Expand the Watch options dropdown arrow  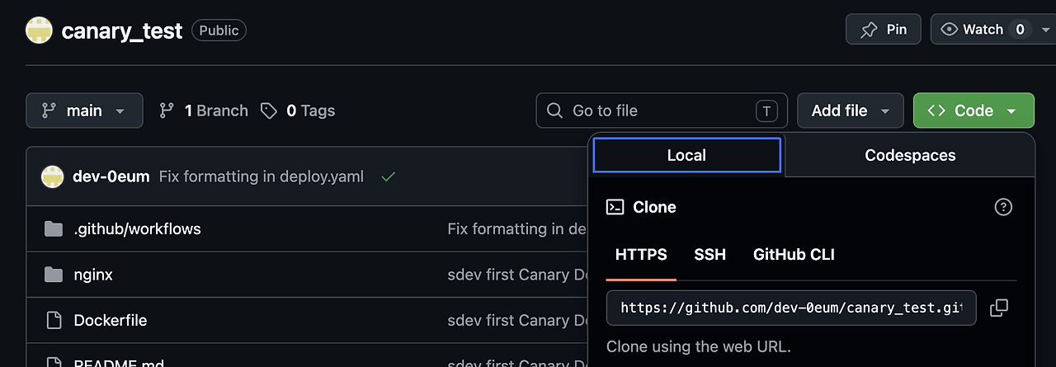click(1046, 30)
